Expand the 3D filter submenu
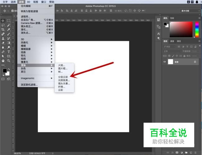202x155 pixels. (36, 39)
